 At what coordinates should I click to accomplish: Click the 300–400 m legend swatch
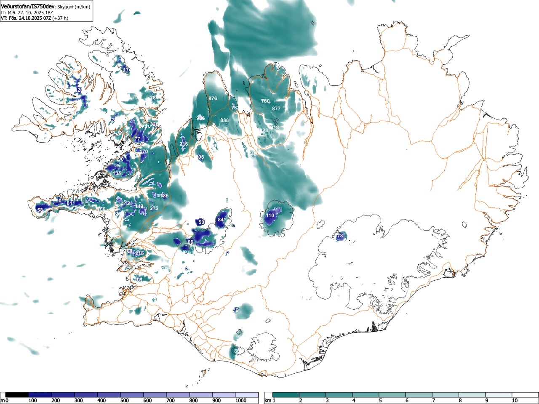click(x=86, y=395)
